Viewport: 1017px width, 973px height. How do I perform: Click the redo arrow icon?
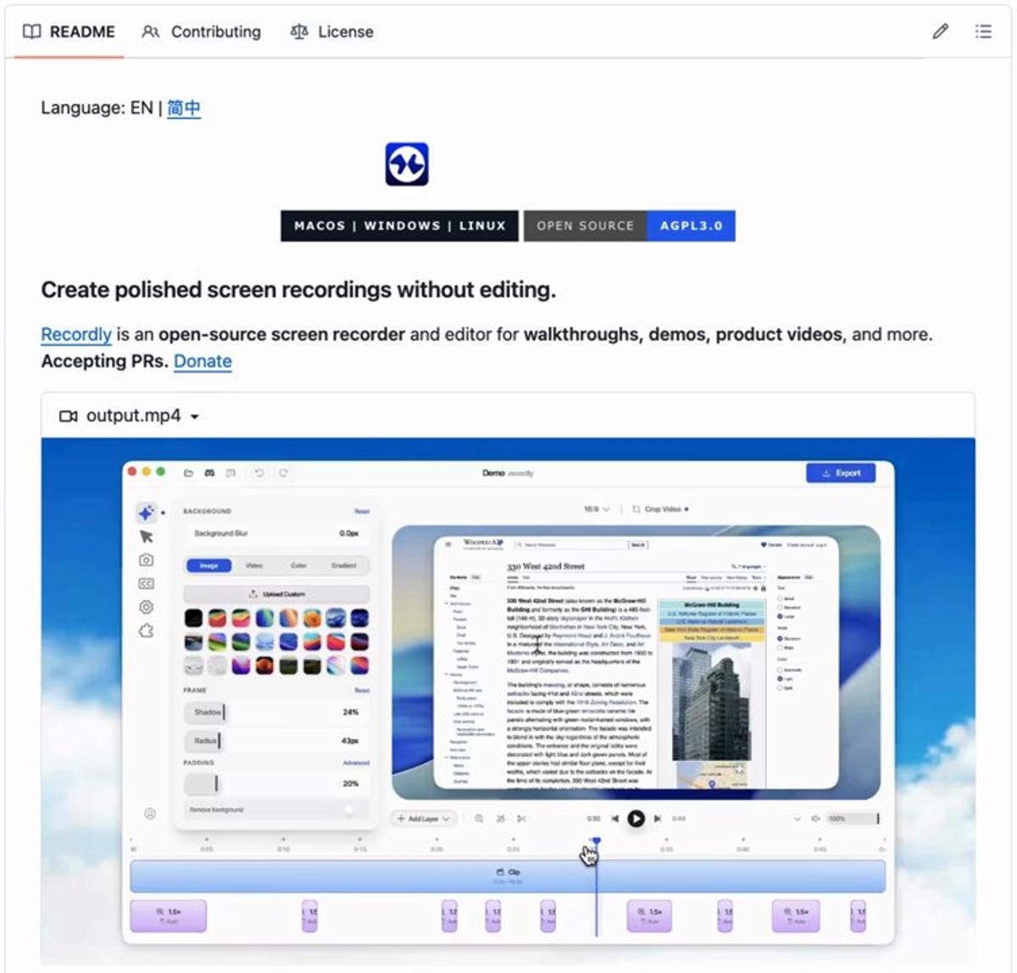pos(283,473)
